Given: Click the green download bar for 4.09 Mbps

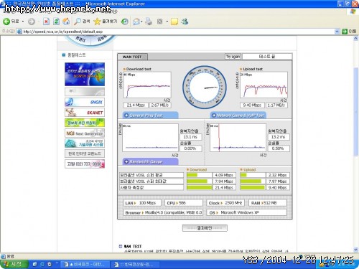Looking at the screenshot, I should click(192, 175).
